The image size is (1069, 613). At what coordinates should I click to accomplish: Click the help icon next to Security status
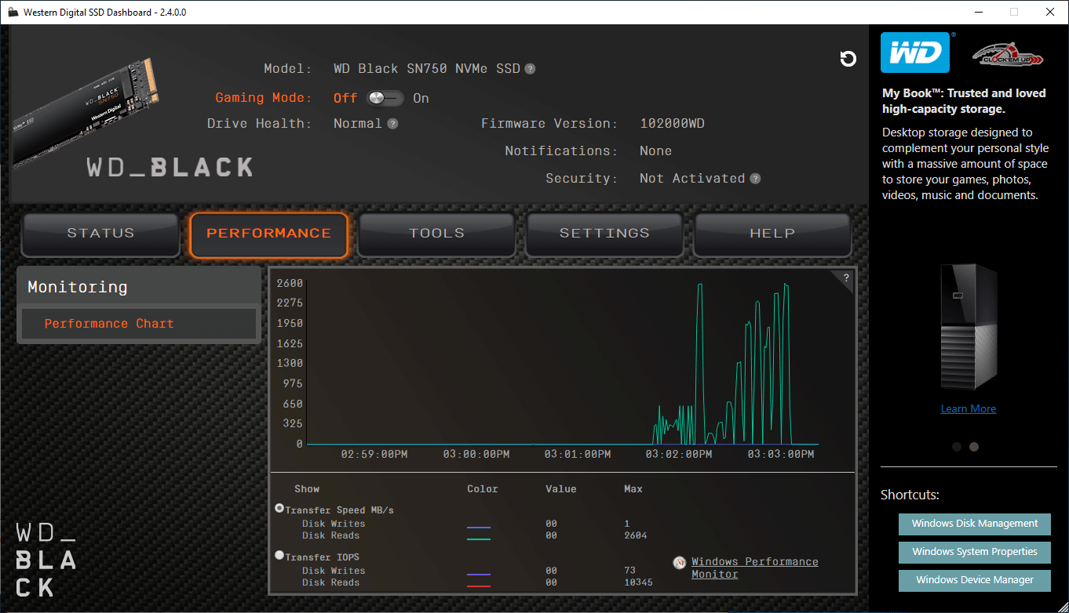pyautogui.click(x=755, y=179)
